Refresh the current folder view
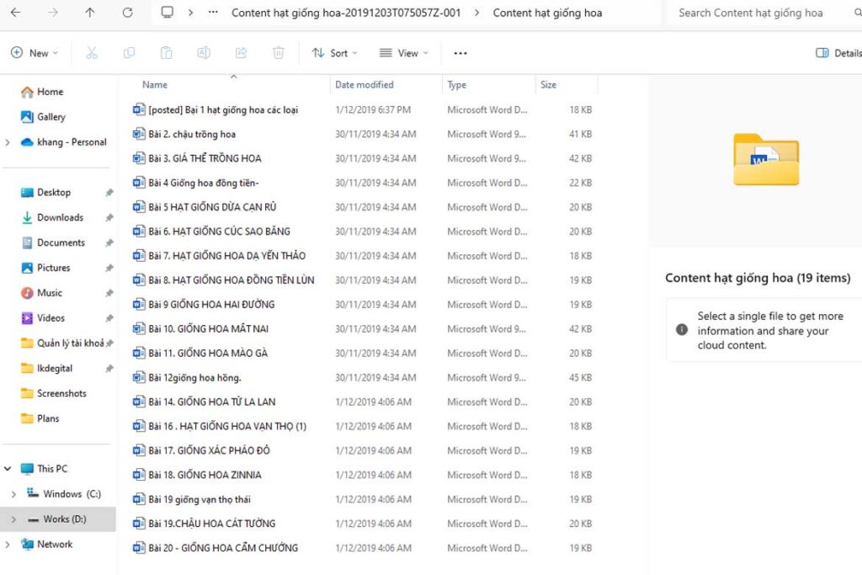862x575 pixels. [x=128, y=13]
